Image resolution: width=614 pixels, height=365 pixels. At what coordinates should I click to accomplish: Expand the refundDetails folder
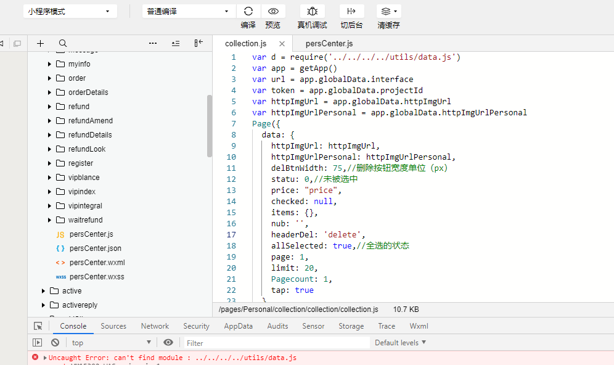[50, 135]
